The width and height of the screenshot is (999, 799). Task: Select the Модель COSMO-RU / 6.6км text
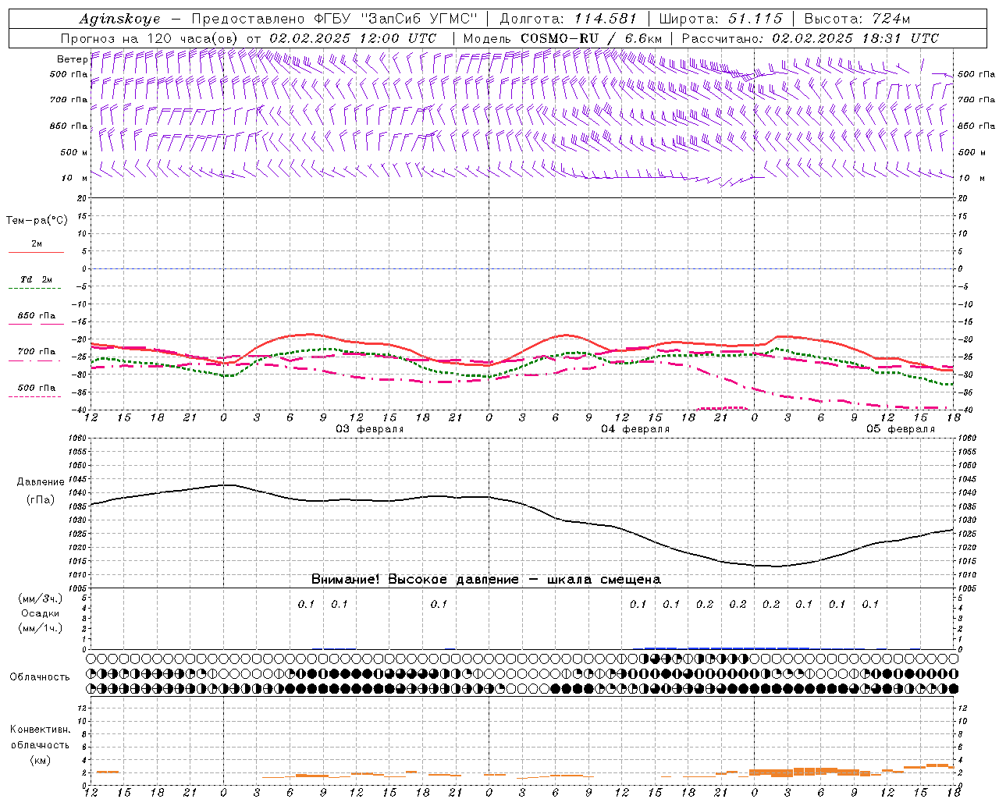(x=562, y=38)
